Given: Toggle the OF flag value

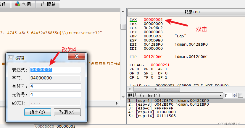Looking at the screenshot, I should [138, 73].
